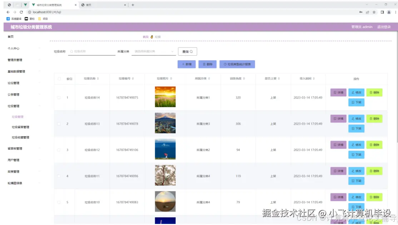Expand the 留言板管理 sidebar menu
The height and width of the screenshot is (225, 398).
tap(24, 148)
